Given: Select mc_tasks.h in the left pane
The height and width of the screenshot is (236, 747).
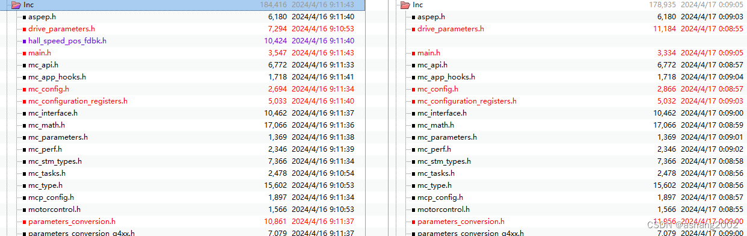Looking at the screenshot, I should coord(47,173).
